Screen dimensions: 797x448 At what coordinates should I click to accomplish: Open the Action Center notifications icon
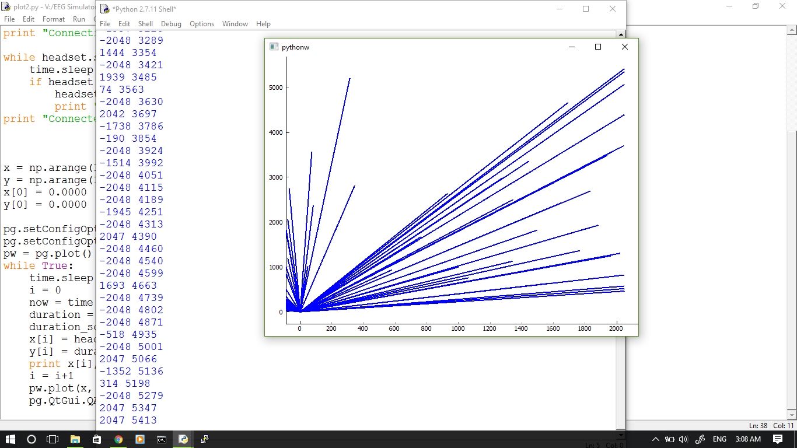779,439
